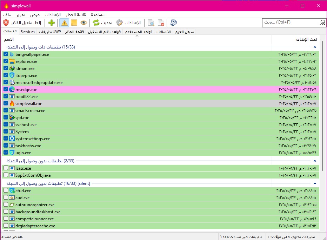Click the itopvpn.exe shield icon

pyautogui.click(x=12, y=76)
